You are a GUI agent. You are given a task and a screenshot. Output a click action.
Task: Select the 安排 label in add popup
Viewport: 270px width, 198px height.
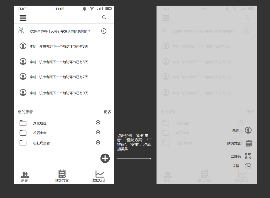pos(236,166)
